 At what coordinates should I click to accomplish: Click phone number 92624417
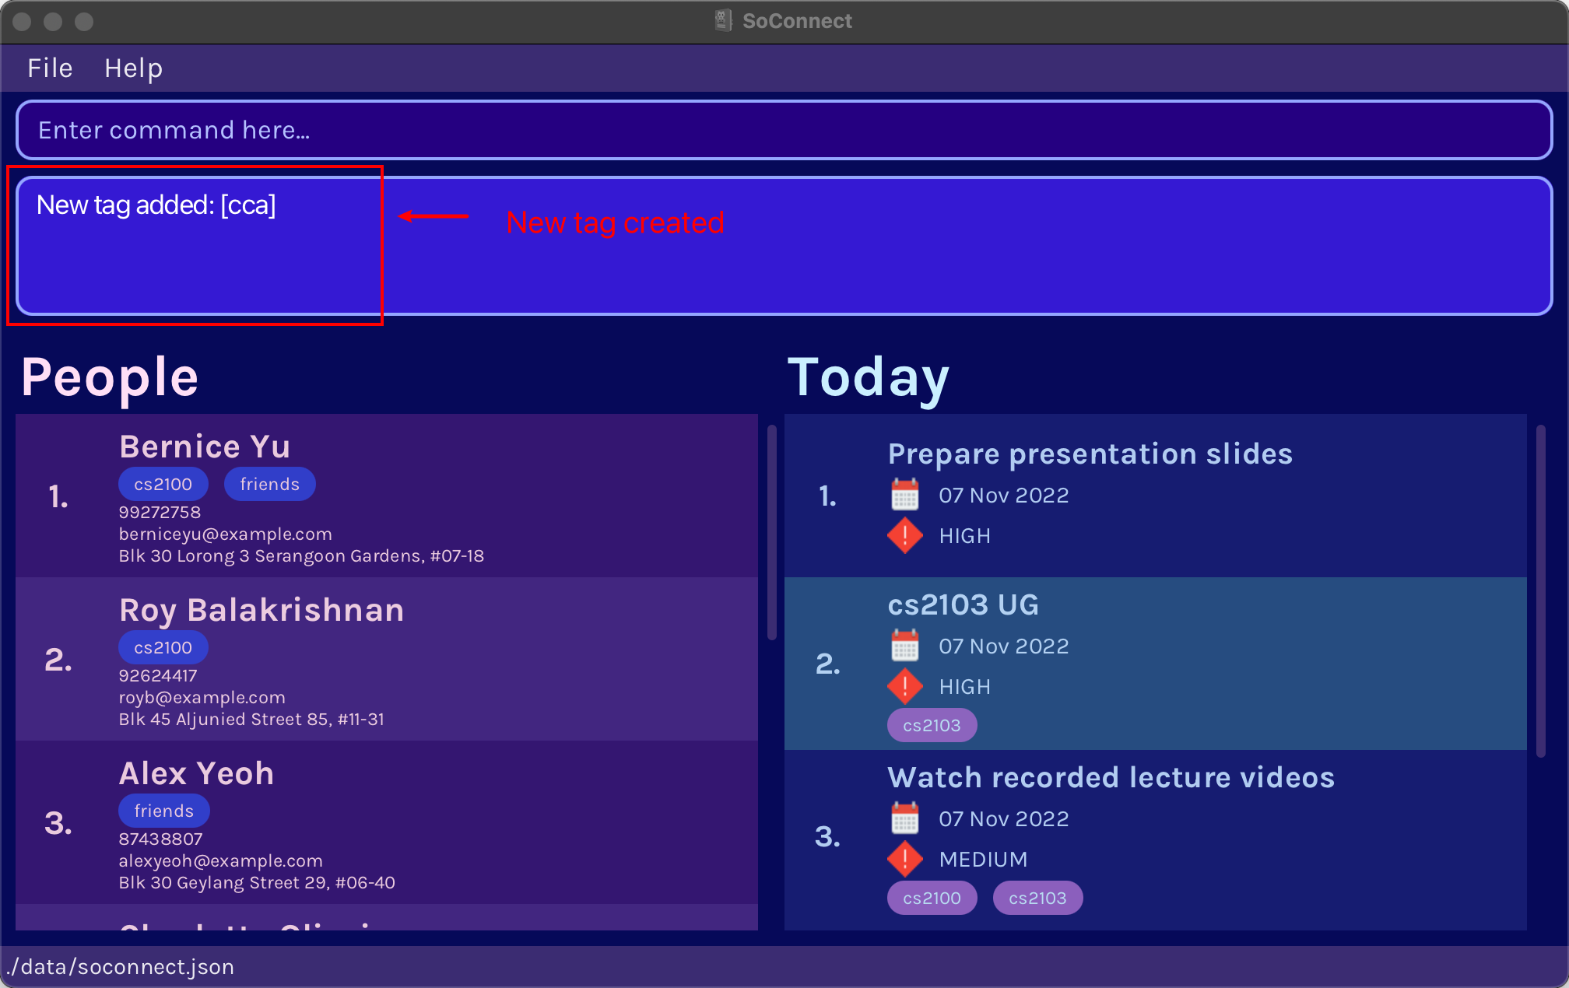(157, 675)
